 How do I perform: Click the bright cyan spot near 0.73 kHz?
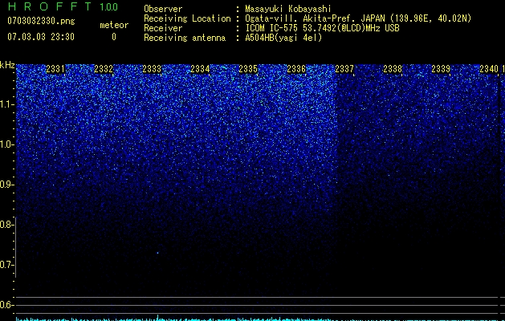coord(157,253)
